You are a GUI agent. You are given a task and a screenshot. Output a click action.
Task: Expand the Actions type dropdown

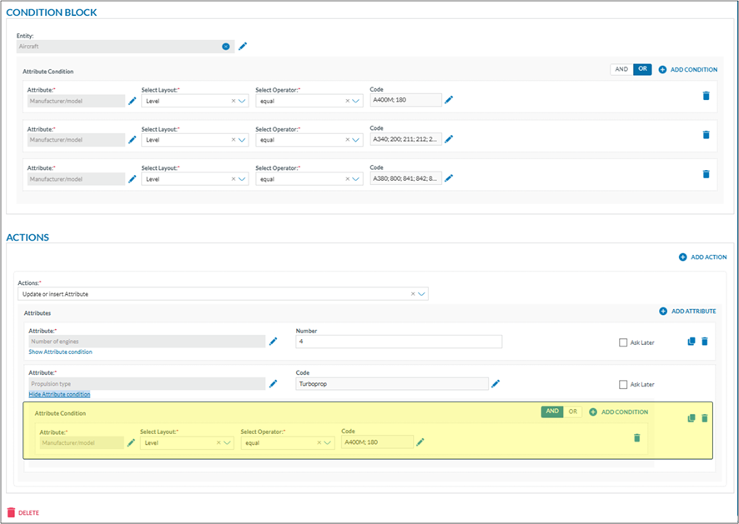click(x=422, y=294)
